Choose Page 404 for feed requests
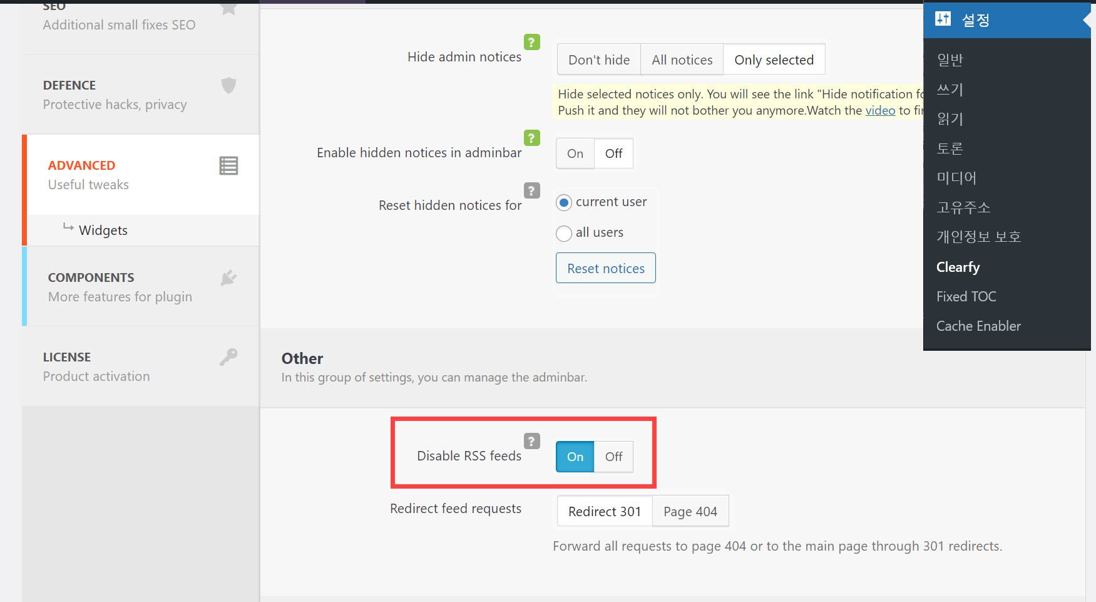The image size is (1096, 602). (690, 511)
